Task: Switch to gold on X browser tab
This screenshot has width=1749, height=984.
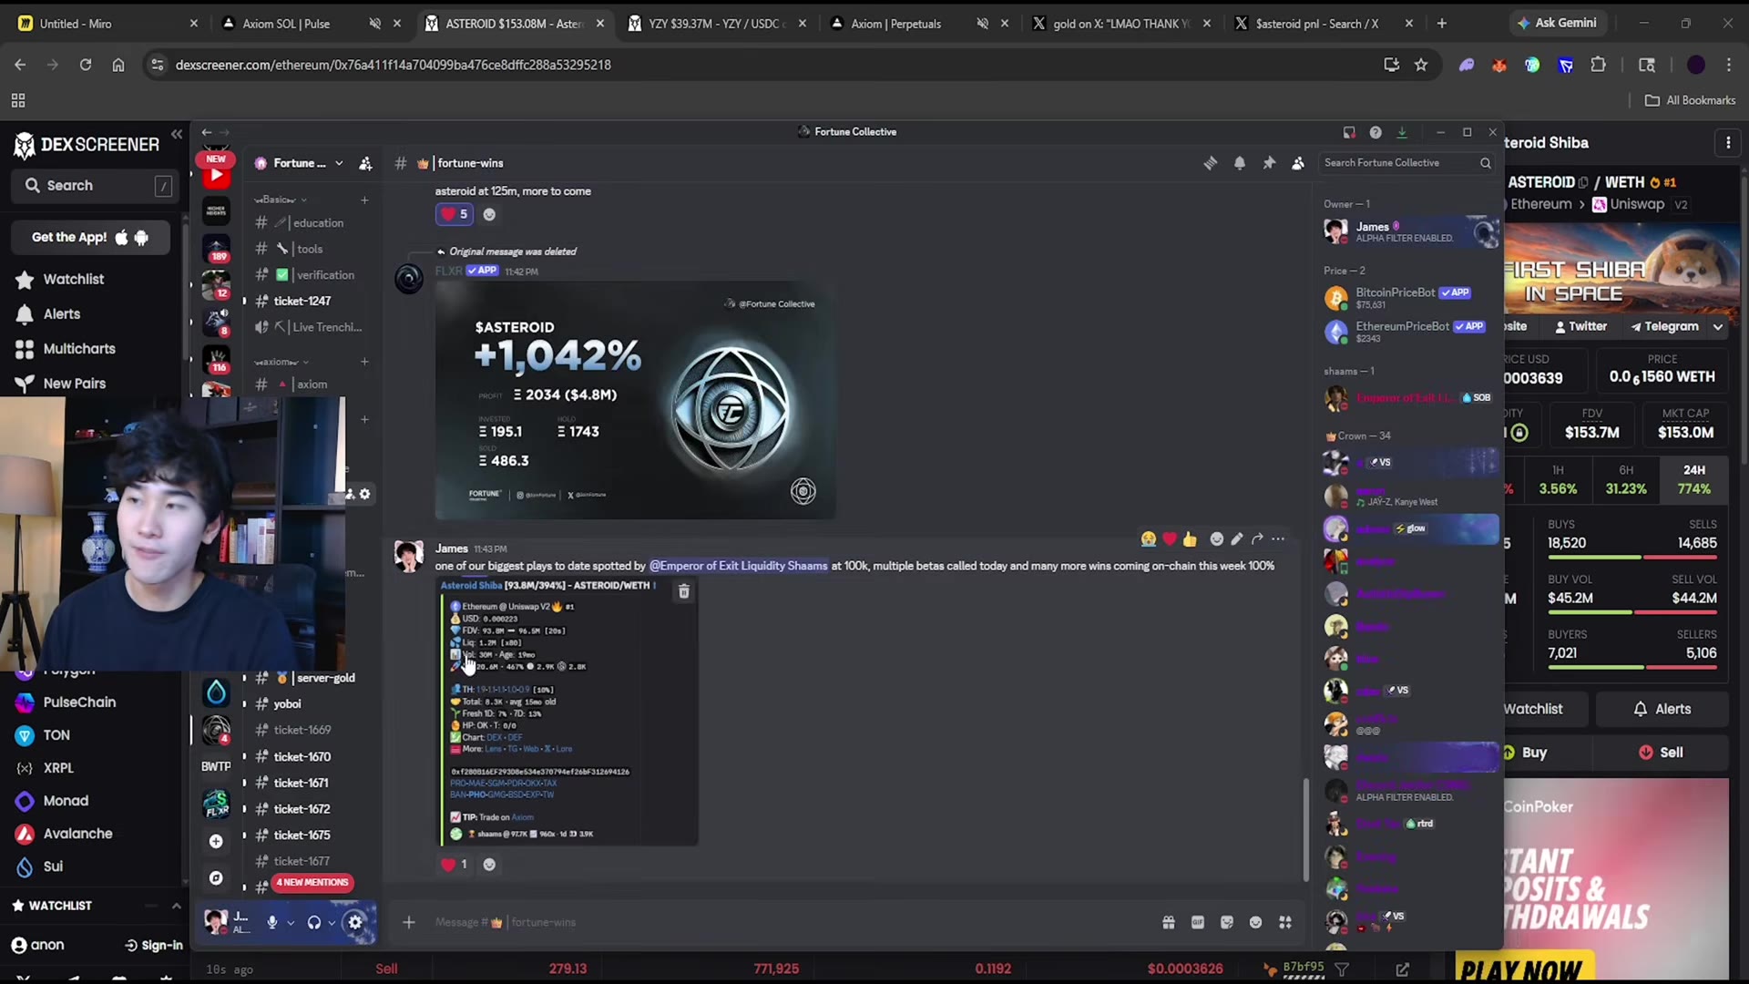Action: [x=1122, y=24]
